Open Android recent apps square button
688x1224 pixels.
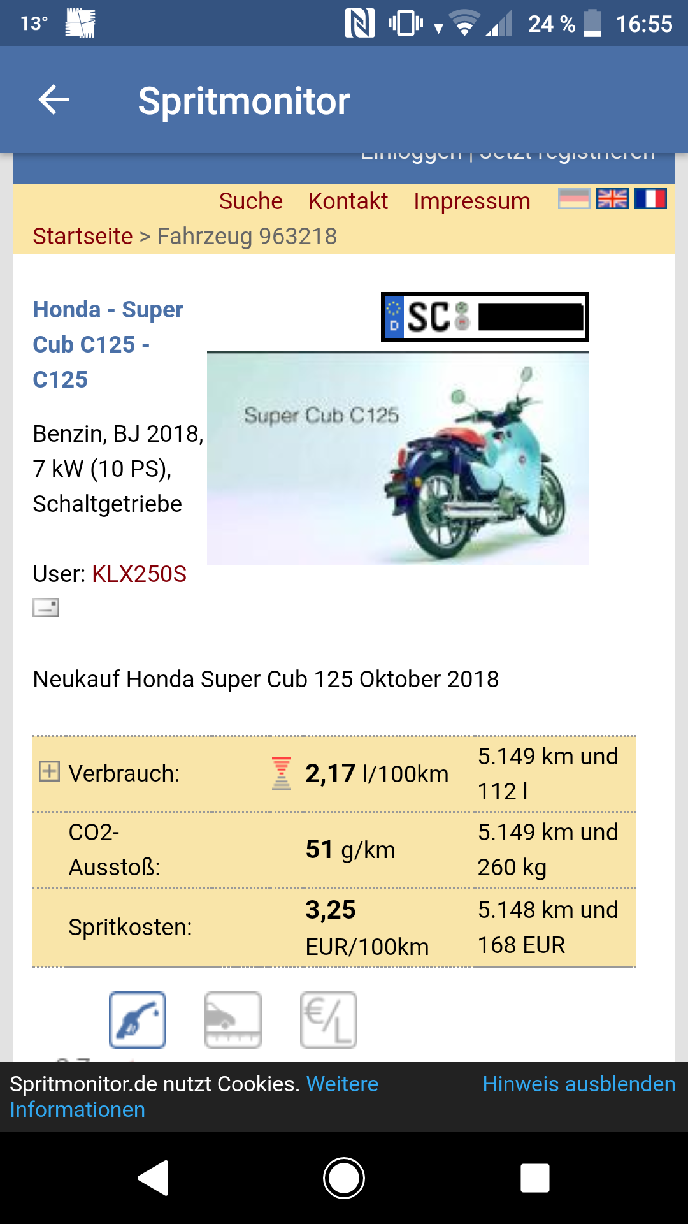534,1177
